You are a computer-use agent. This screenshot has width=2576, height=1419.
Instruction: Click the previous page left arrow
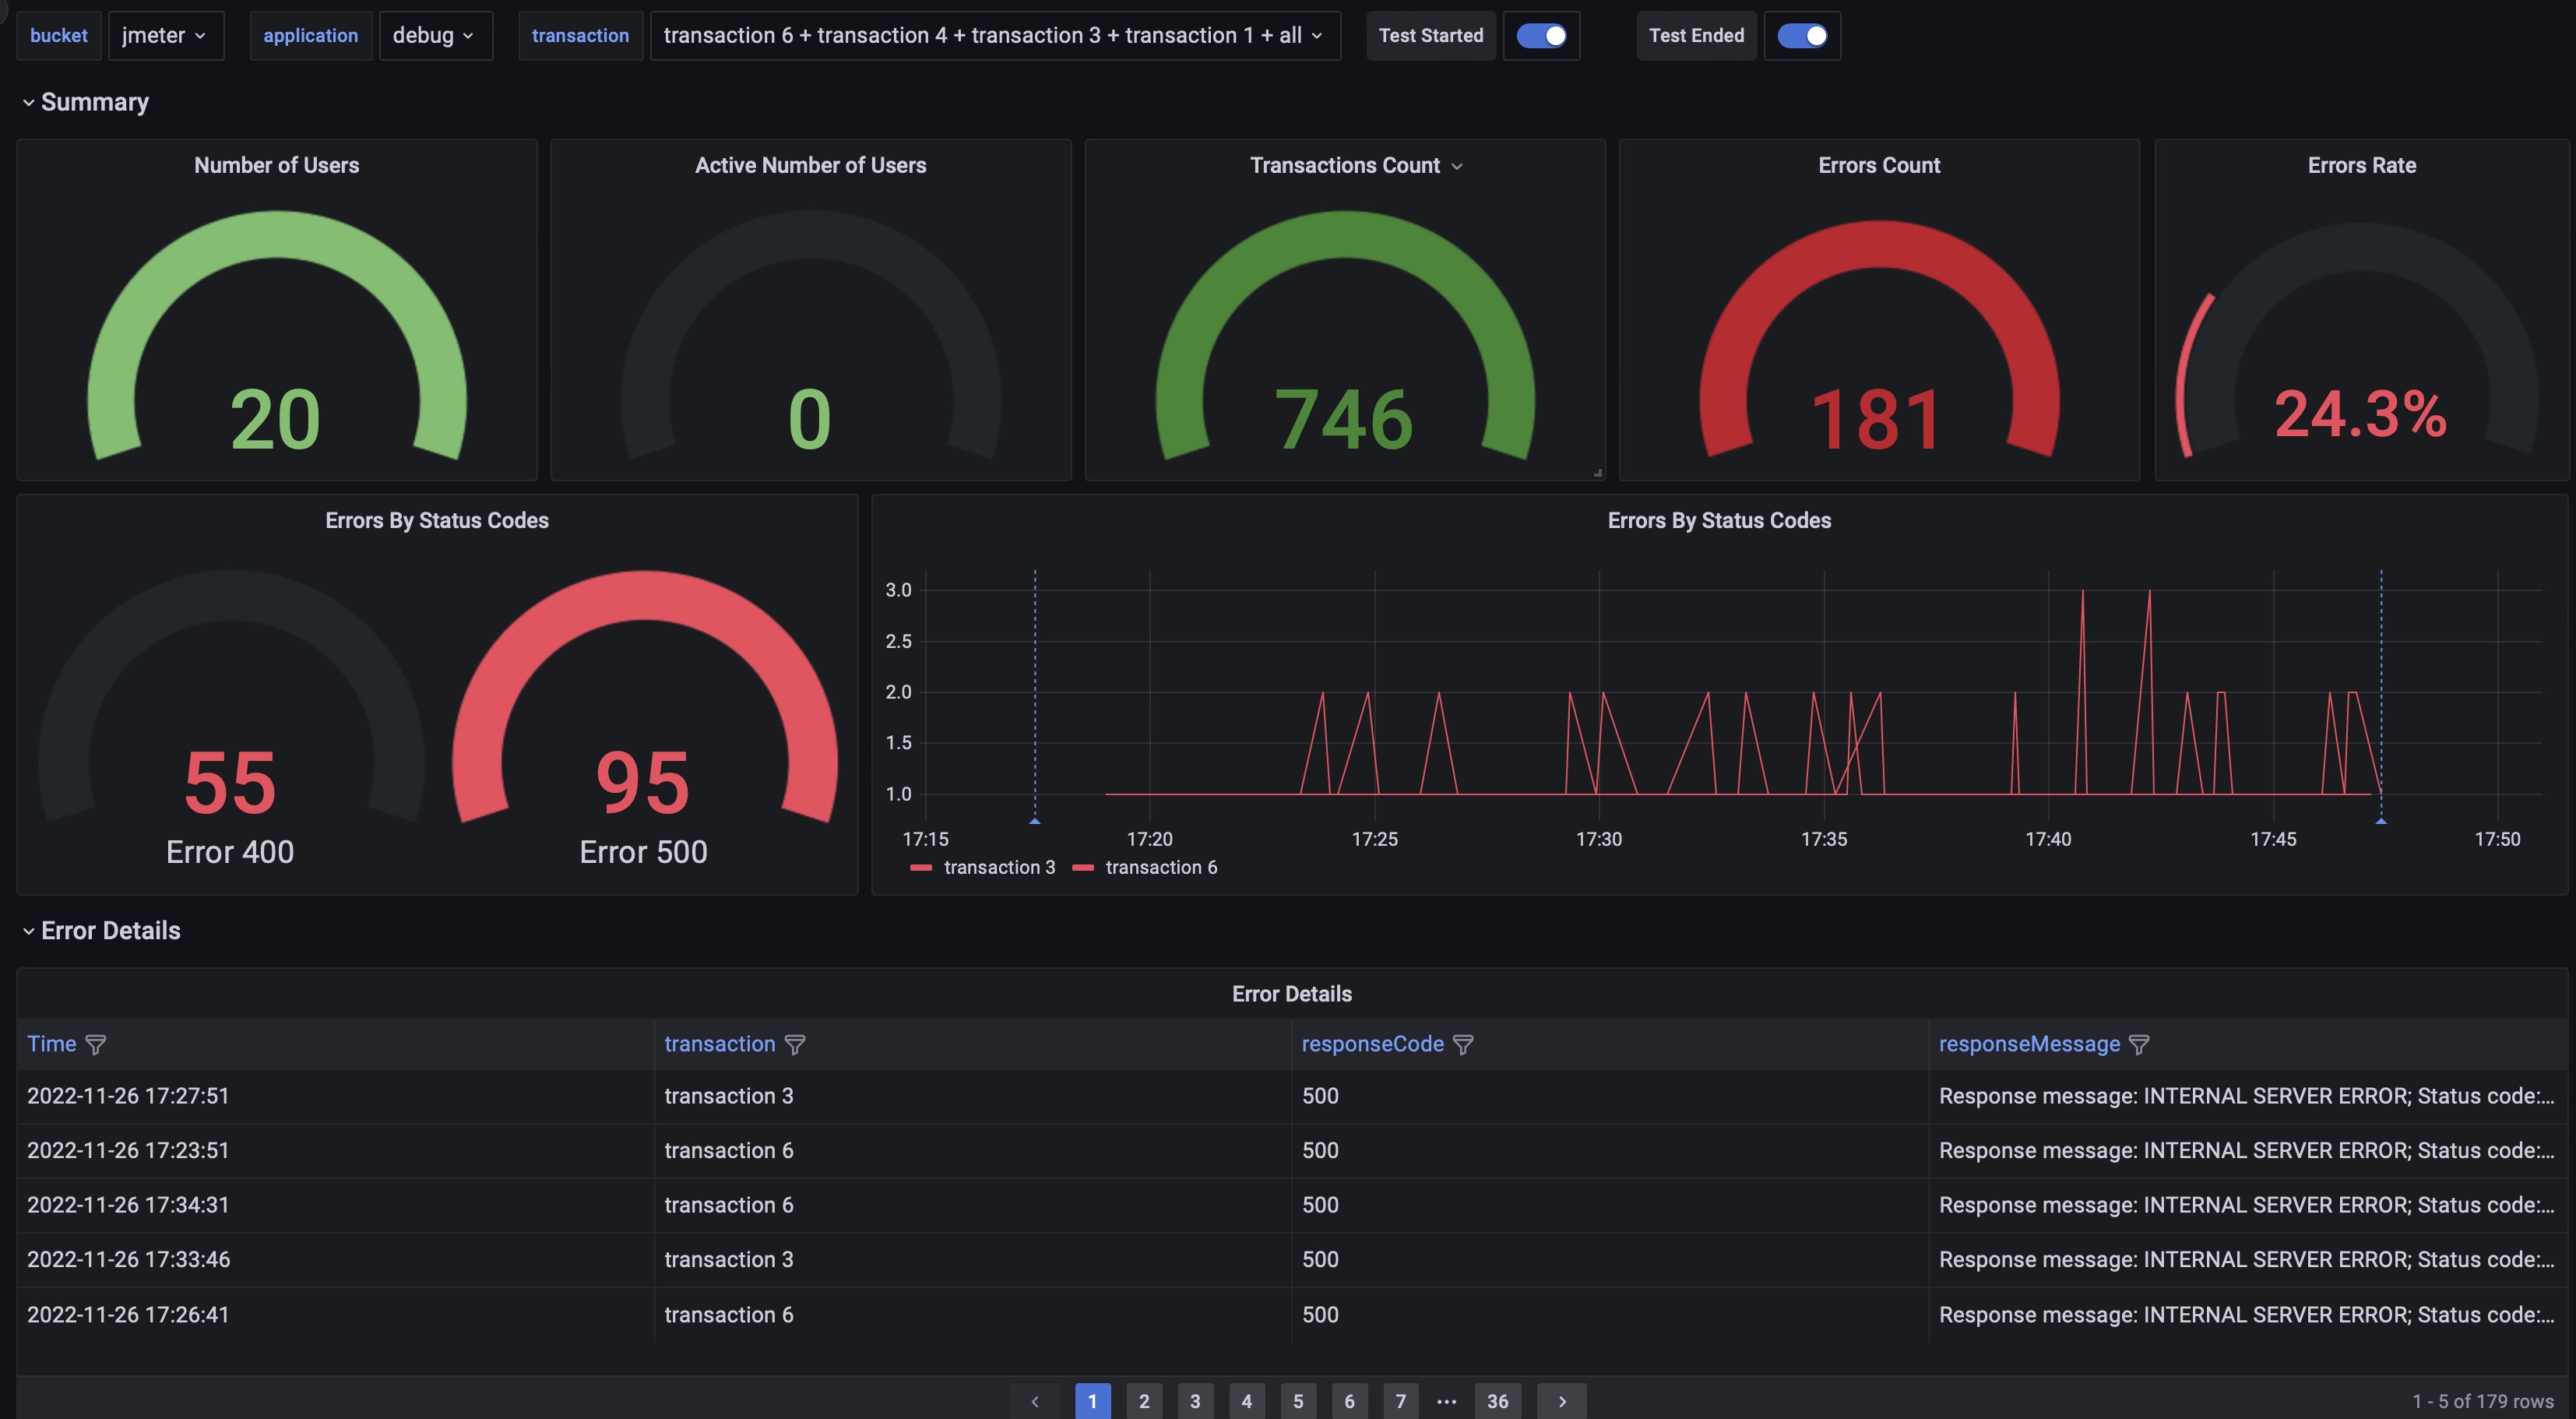[1035, 1401]
